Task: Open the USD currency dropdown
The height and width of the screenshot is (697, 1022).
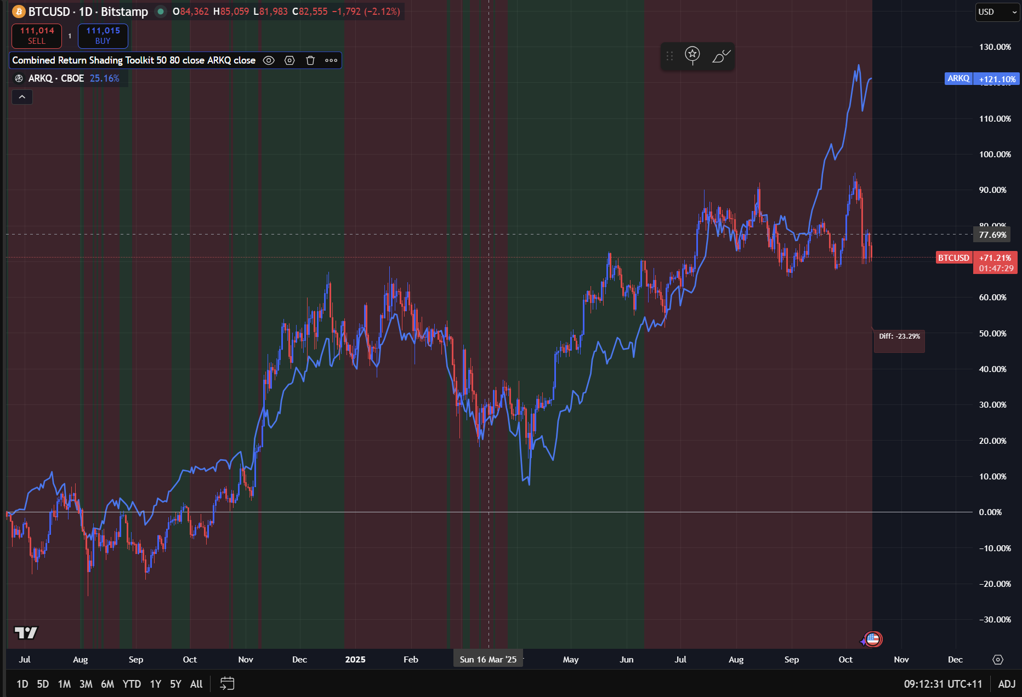Action: point(997,12)
